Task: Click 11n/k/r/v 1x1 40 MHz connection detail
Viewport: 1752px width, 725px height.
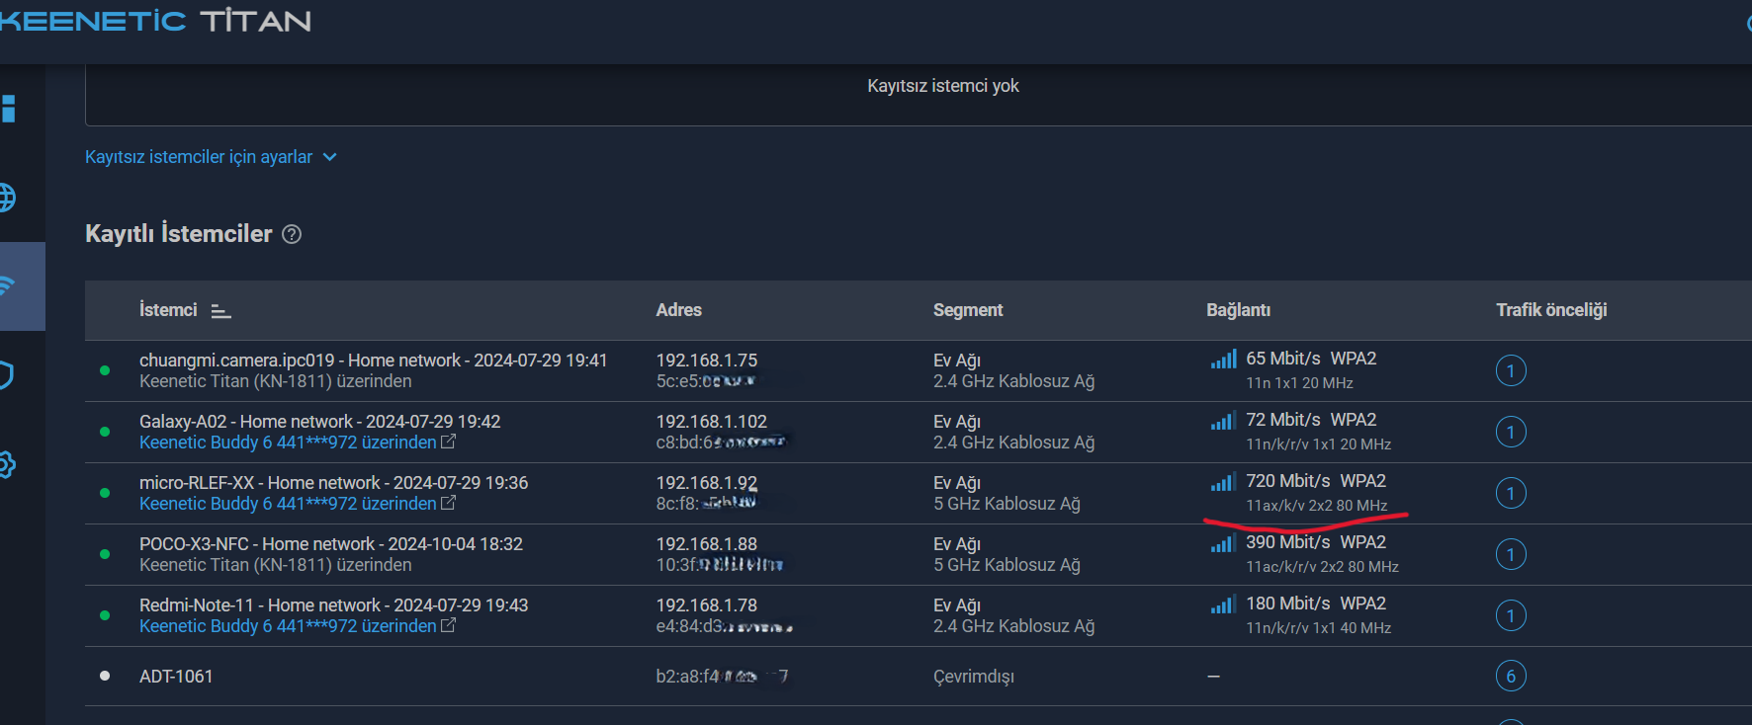Action: 1318,628
